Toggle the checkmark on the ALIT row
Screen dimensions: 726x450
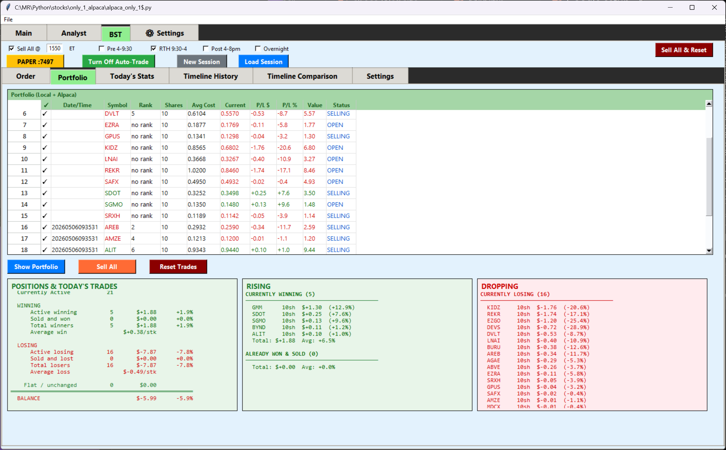[x=45, y=250]
